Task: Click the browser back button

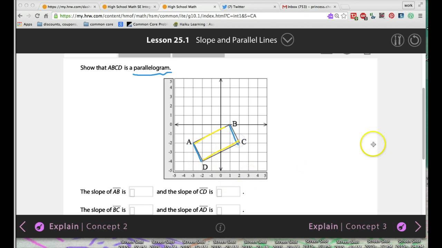Action: [20, 16]
